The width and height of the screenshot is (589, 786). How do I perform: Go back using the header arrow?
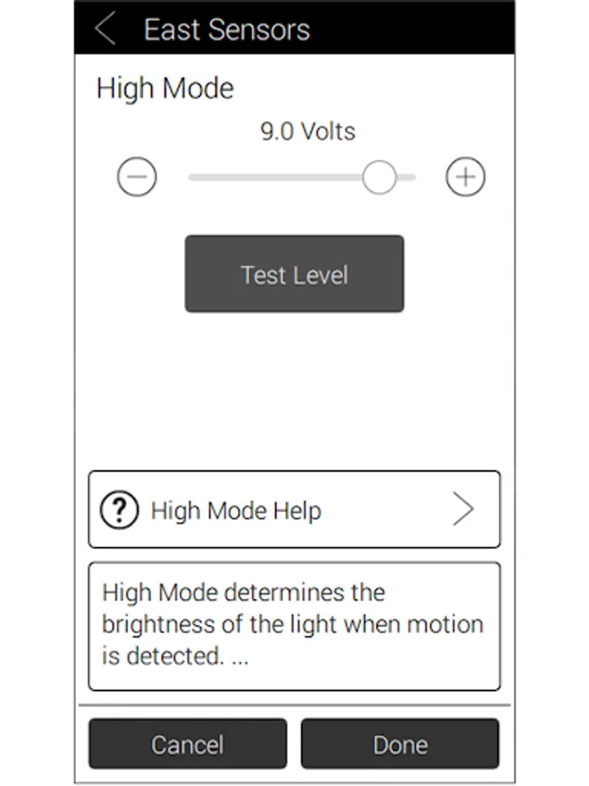[106, 30]
